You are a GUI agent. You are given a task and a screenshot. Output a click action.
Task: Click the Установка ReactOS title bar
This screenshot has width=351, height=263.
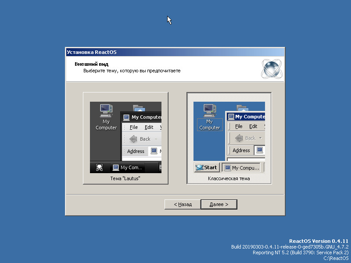175,52
